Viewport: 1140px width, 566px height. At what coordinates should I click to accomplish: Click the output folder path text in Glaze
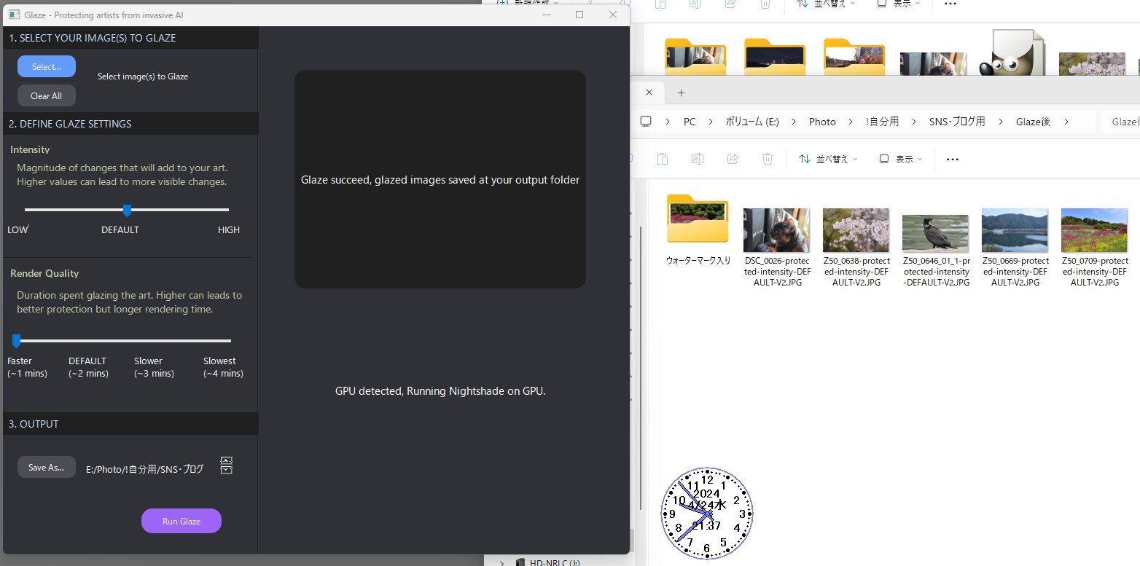click(x=145, y=469)
